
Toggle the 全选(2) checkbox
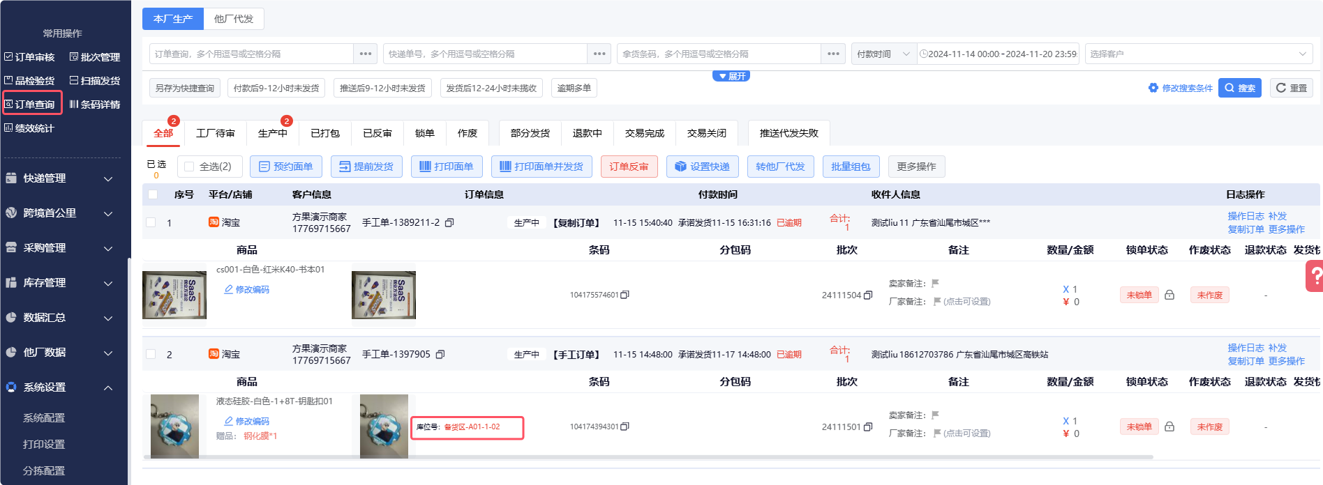[x=189, y=167]
